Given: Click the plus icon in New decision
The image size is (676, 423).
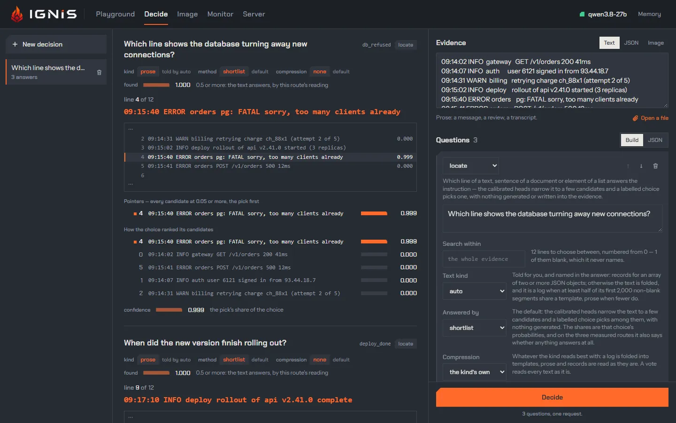Looking at the screenshot, I should point(15,44).
